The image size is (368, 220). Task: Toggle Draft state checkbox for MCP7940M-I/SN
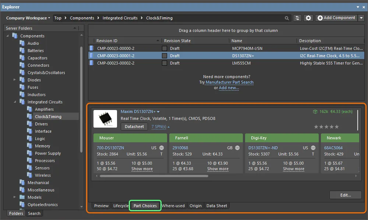164,48
